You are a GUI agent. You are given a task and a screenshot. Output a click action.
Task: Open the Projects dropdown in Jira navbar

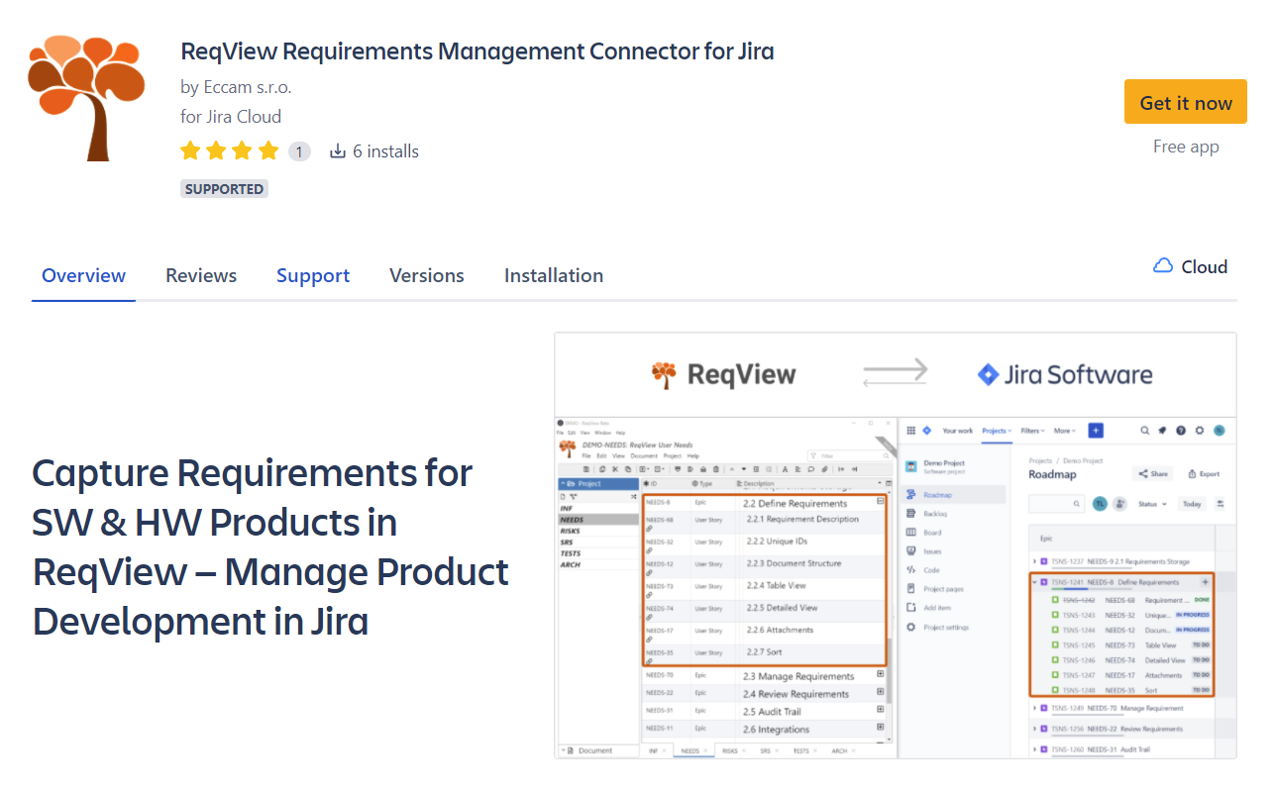(997, 431)
